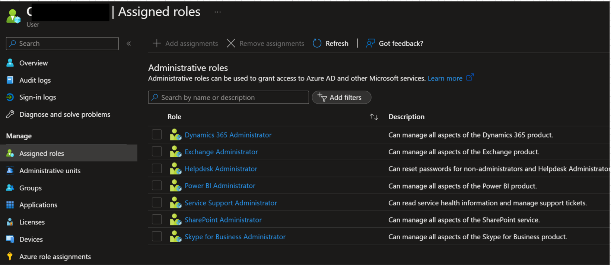Viewport: 611px width, 265px height.
Task: Open the Overview page
Action: pos(34,63)
